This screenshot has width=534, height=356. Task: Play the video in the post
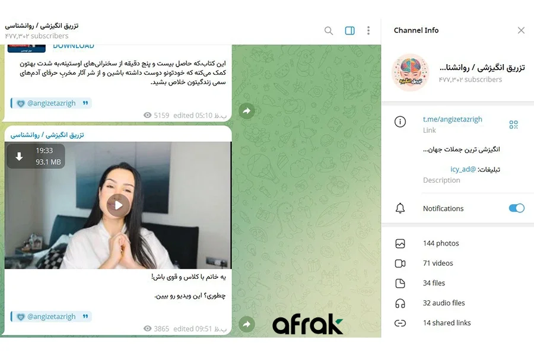(x=118, y=205)
